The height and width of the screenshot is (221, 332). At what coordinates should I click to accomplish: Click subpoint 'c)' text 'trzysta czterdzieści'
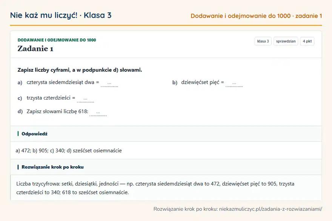point(49,98)
